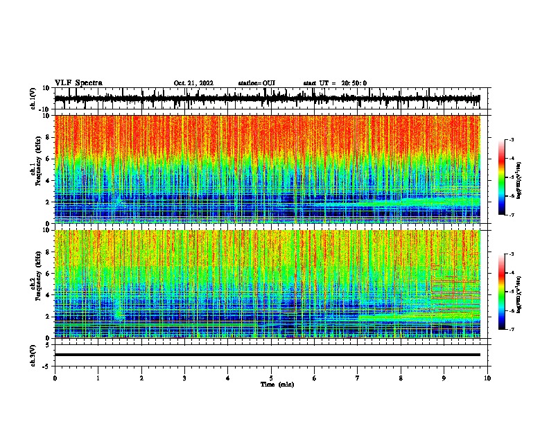Click the ch.2 colorbar log(PSD) unit label
Image resolution: width=549 pixels, height=424 pixels.
tap(519, 294)
